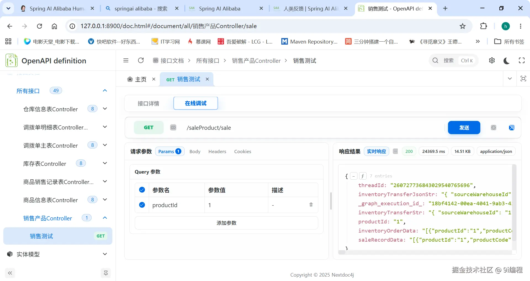Expand 商品销售记录表Controller group

coord(105,182)
